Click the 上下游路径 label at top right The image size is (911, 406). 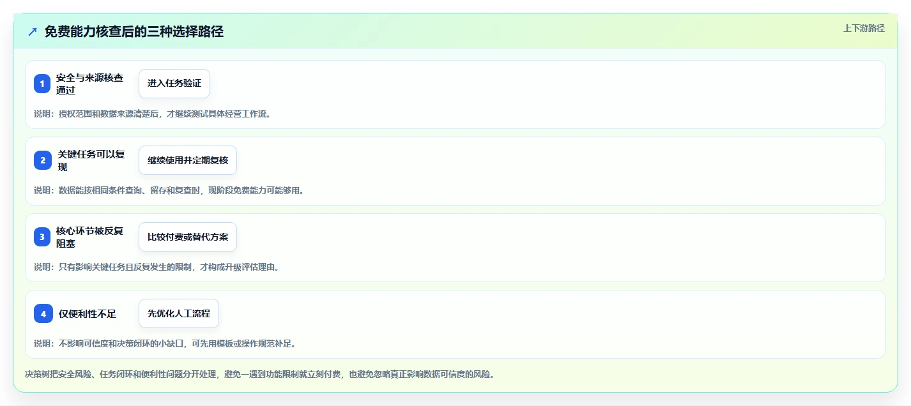864,28
